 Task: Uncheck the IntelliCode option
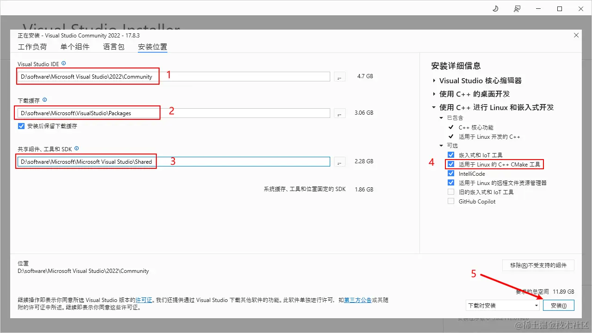pyautogui.click(x=451, y=173)
